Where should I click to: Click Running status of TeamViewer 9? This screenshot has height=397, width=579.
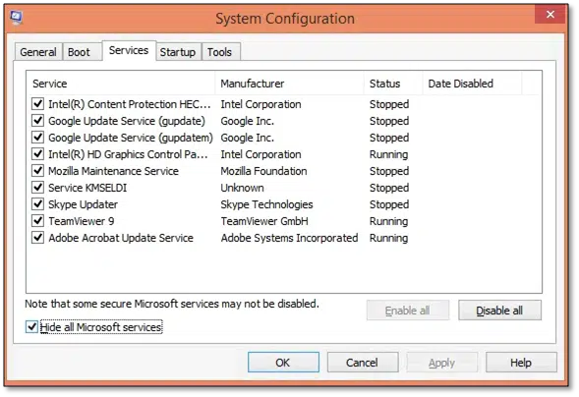(x=389, y=221)
